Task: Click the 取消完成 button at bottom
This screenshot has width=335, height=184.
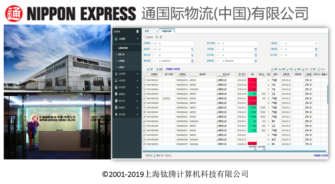Action: [x=149, y=156]
